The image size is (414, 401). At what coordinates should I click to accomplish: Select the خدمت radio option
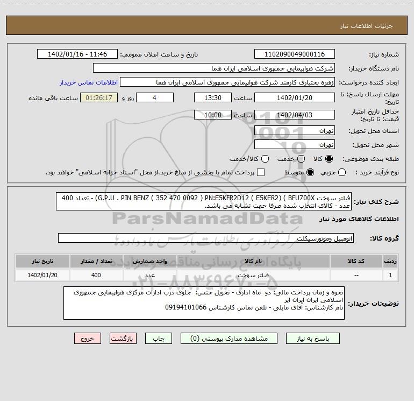(301, 159)
